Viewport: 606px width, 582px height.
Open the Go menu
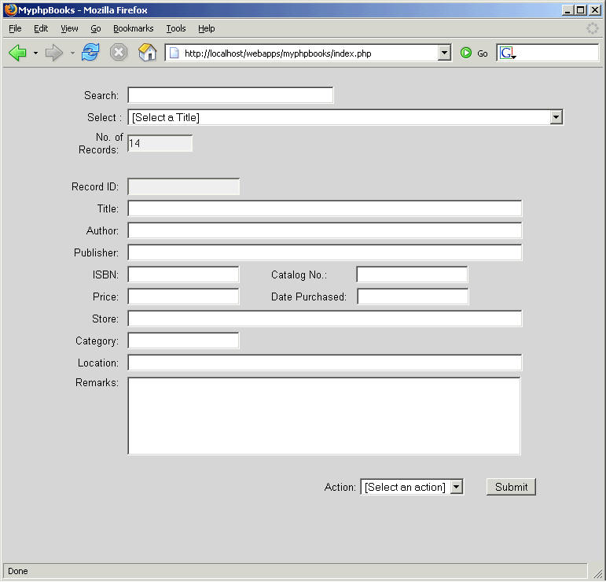[x=95, y=28]
